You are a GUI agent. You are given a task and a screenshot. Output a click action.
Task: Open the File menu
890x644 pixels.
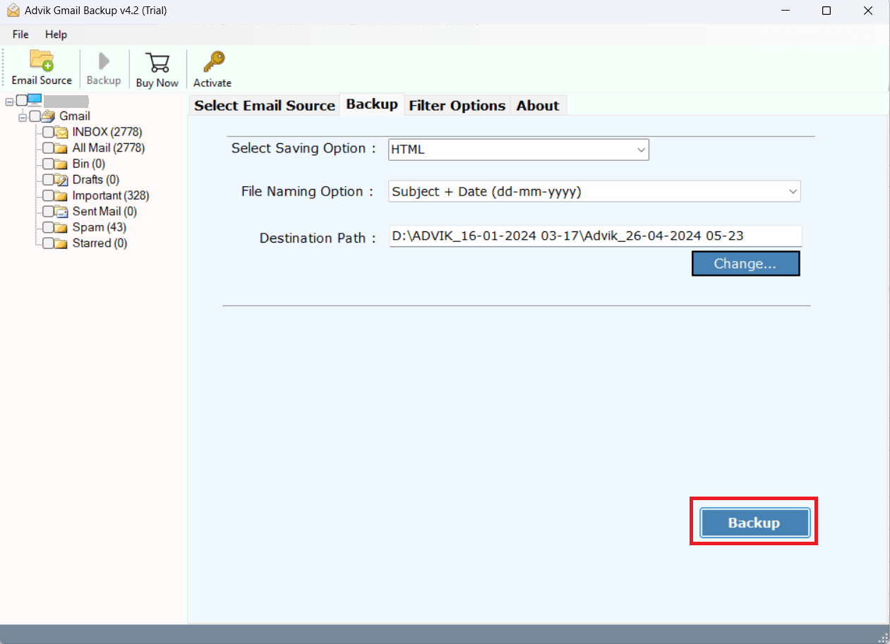click(x=20, y=35)
